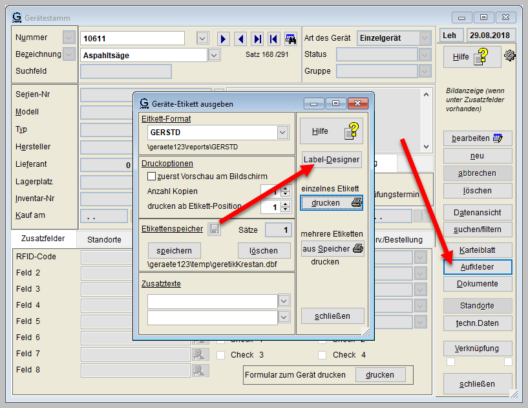Enable 'zuerst Vorschau am Bildschirm' checkbox

tap(152, 176)
